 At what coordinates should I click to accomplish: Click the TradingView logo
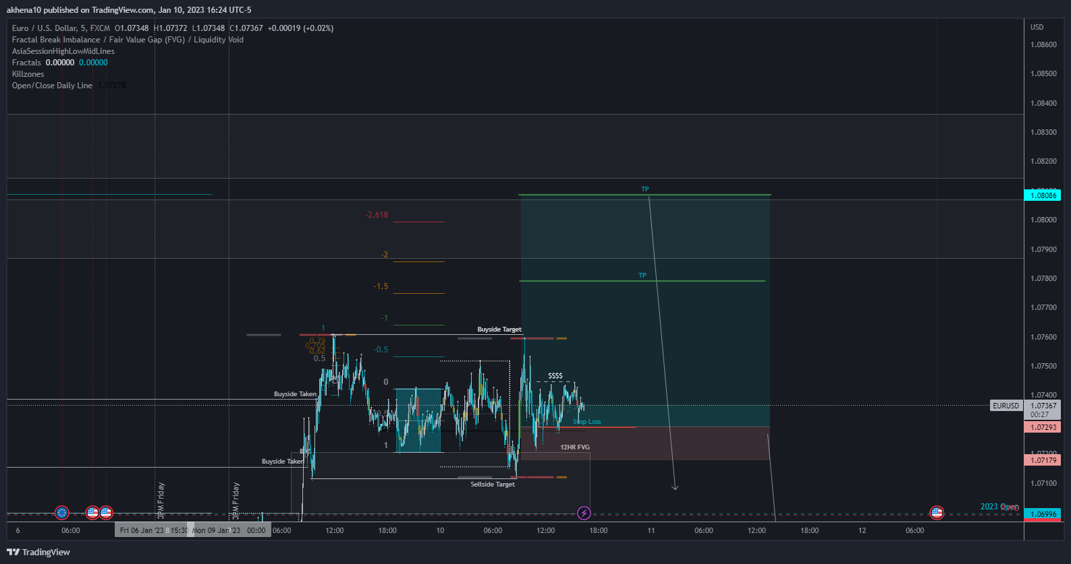[38, 552]
